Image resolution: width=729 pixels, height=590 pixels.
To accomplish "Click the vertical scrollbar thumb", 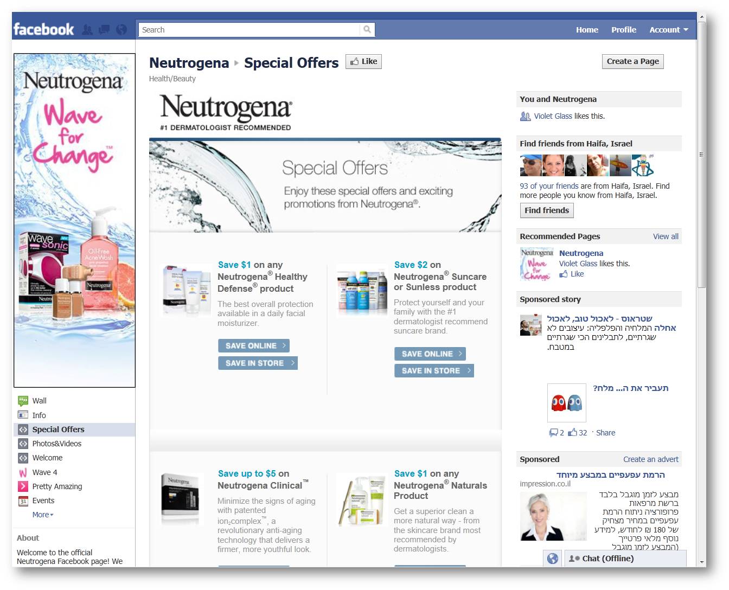I will pos(701,155).
